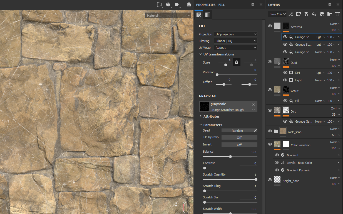Click the Add Layer stack icon
Viewport: 343px width, 214px height.
(x=306, y=14)
